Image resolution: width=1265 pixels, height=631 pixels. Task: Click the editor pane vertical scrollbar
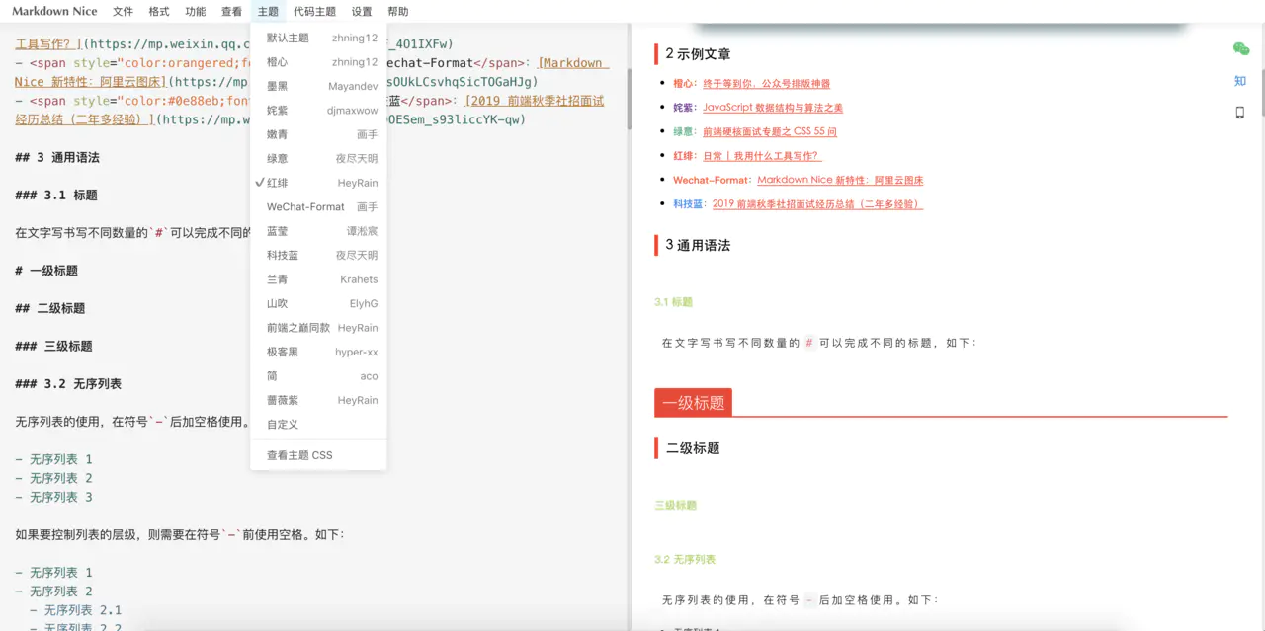[x=629, y=99]
